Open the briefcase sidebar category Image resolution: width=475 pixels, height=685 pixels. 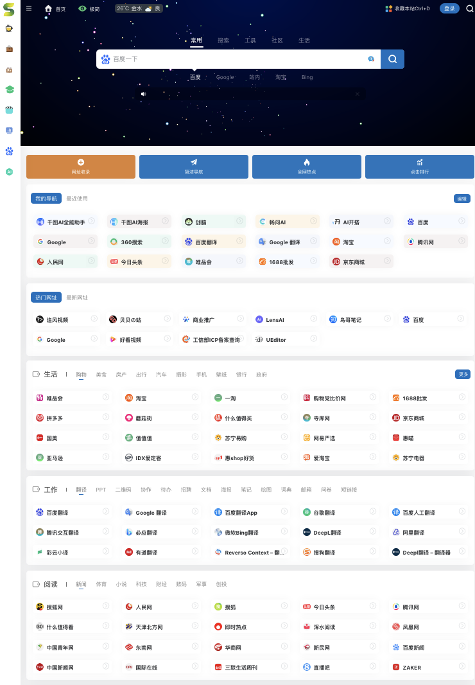point(9,49)
